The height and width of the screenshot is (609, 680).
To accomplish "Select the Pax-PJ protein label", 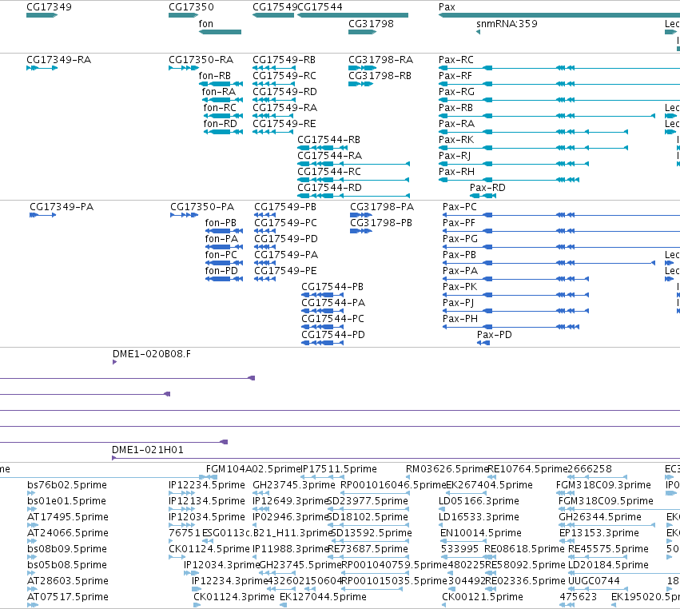I will [x=459, y=302].
